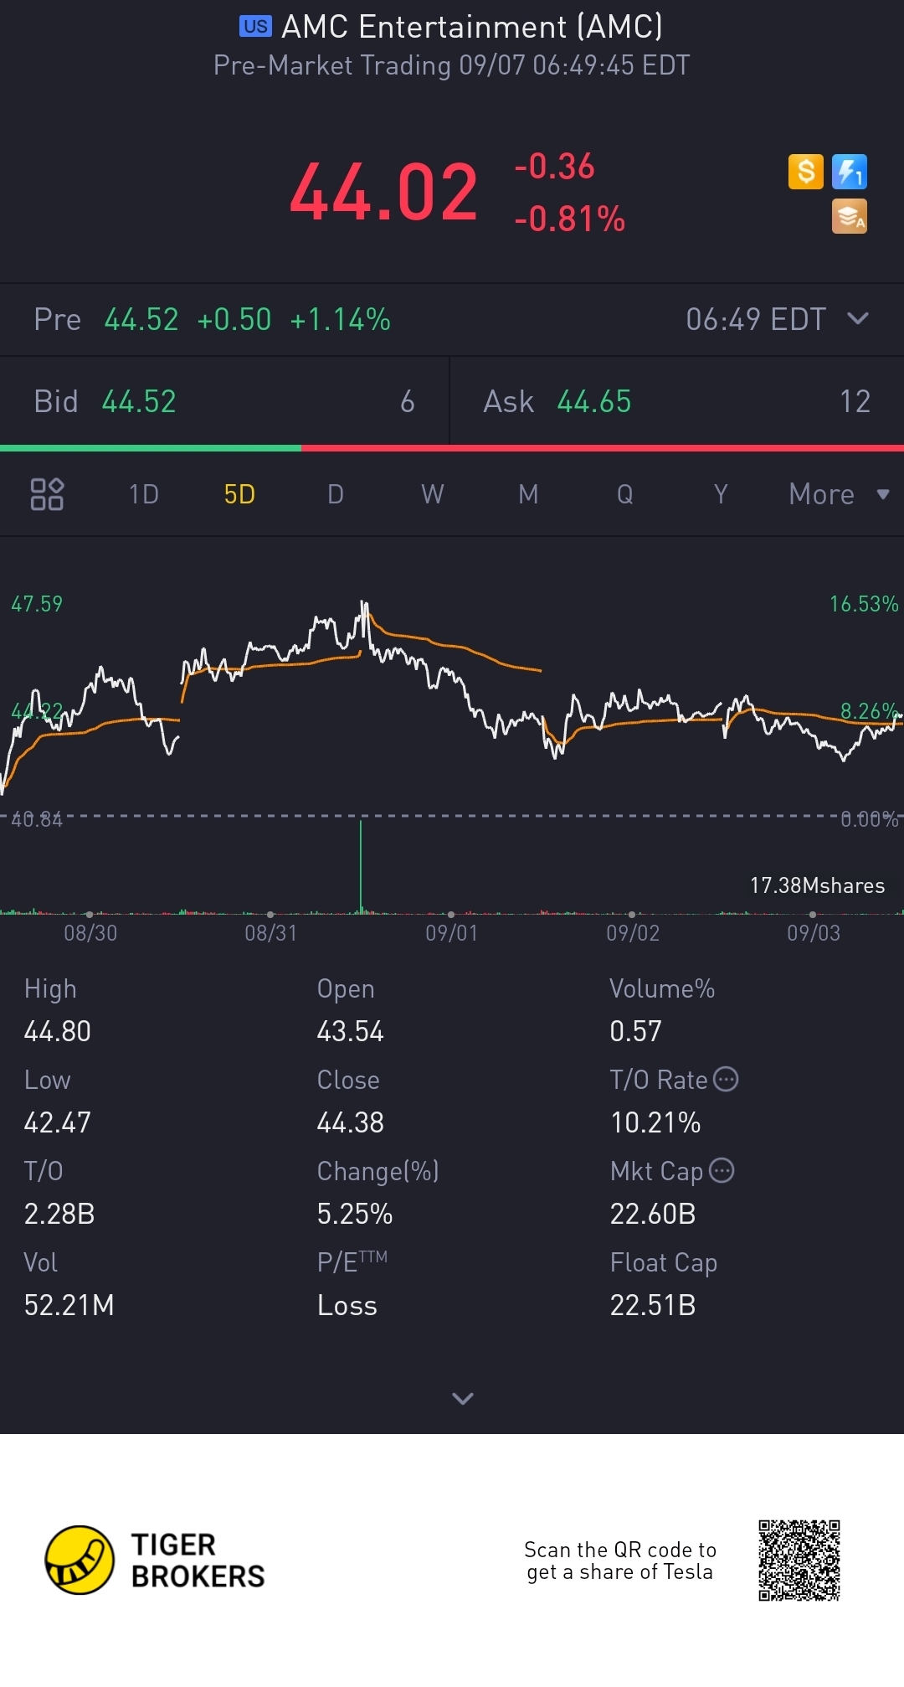904x1687 pixels.
Task: Expand the pre-market time chevron
Action: tap(858, 318)
